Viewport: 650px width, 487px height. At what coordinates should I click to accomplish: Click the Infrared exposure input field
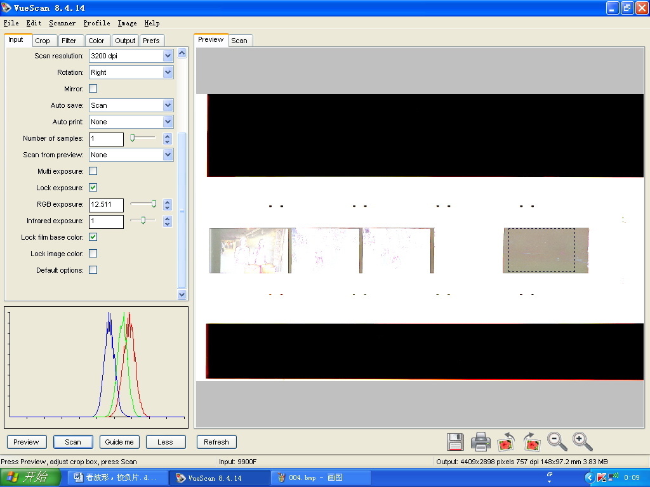coord(106,221)
